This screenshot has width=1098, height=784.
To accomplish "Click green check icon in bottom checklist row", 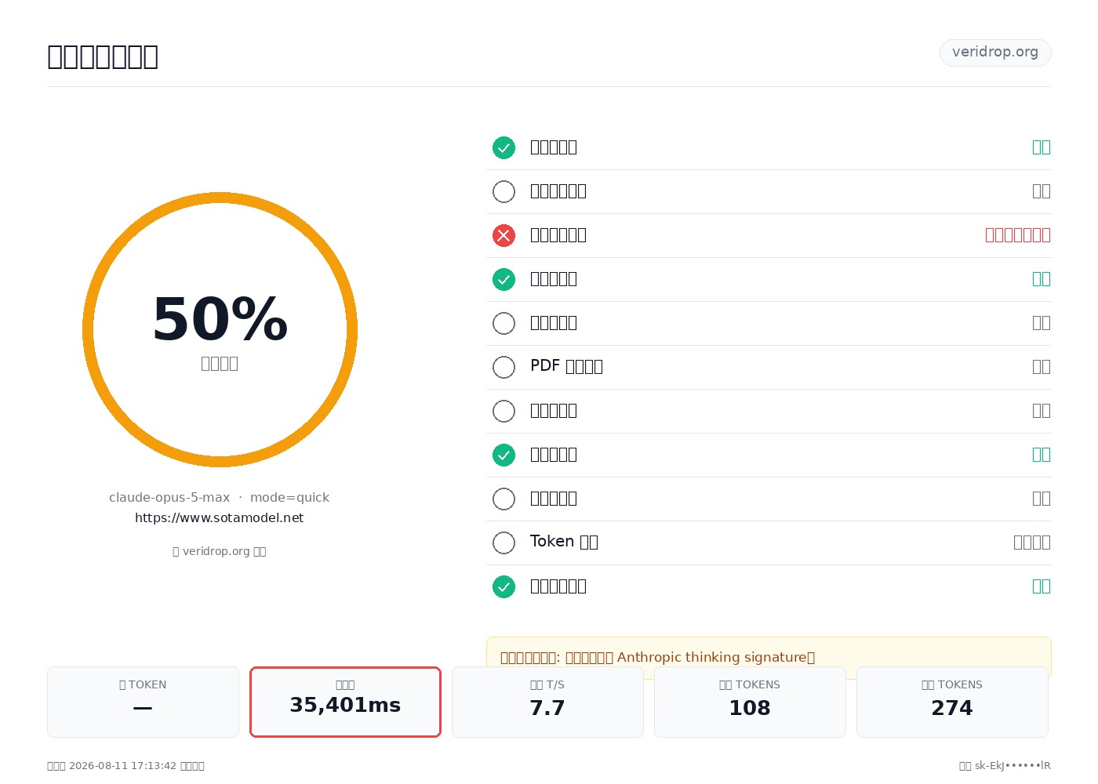I will (x=504, y=586).
